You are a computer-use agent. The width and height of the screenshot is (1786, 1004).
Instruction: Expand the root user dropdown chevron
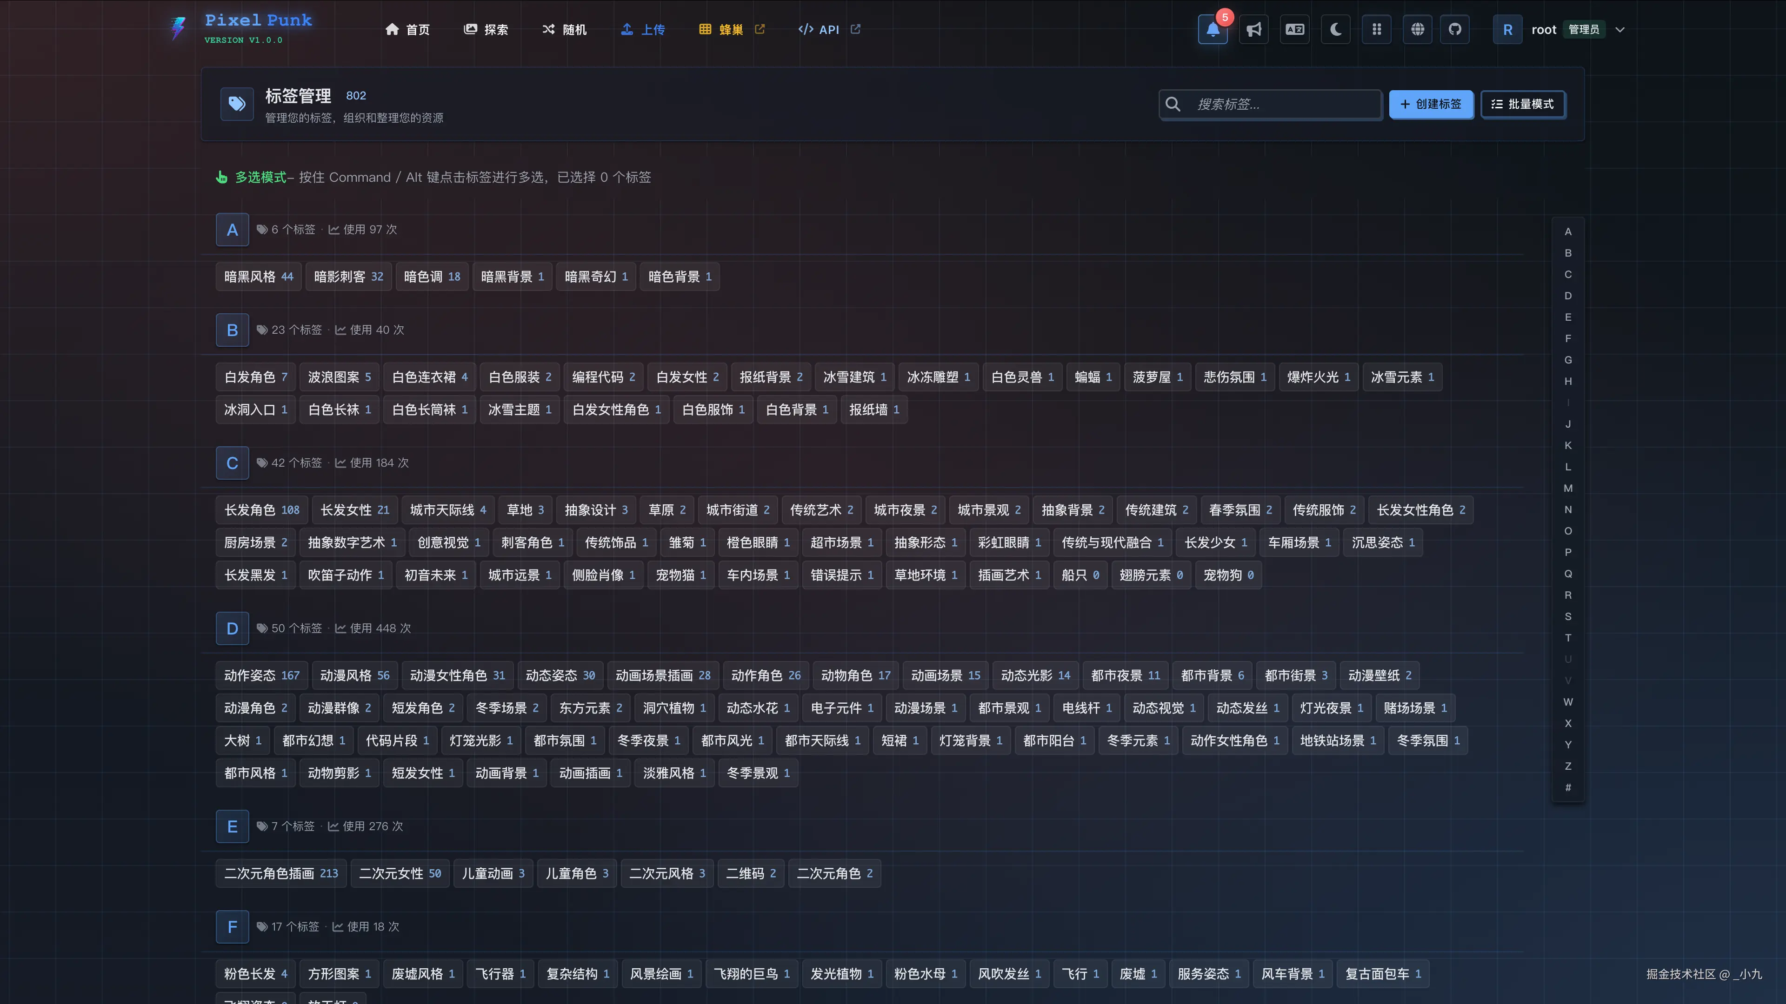coord(1619,30)
